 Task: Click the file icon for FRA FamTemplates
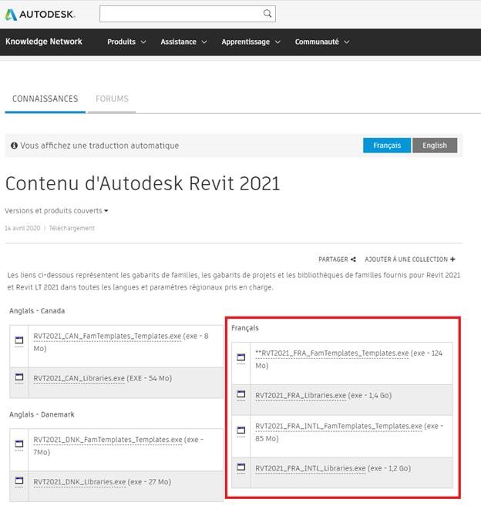(x=240, y=357)
